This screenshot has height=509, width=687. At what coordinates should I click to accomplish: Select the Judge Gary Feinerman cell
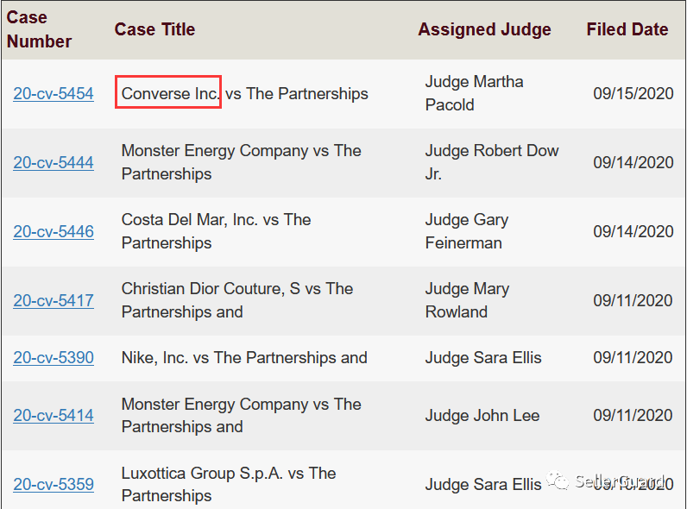pos(466,231)
